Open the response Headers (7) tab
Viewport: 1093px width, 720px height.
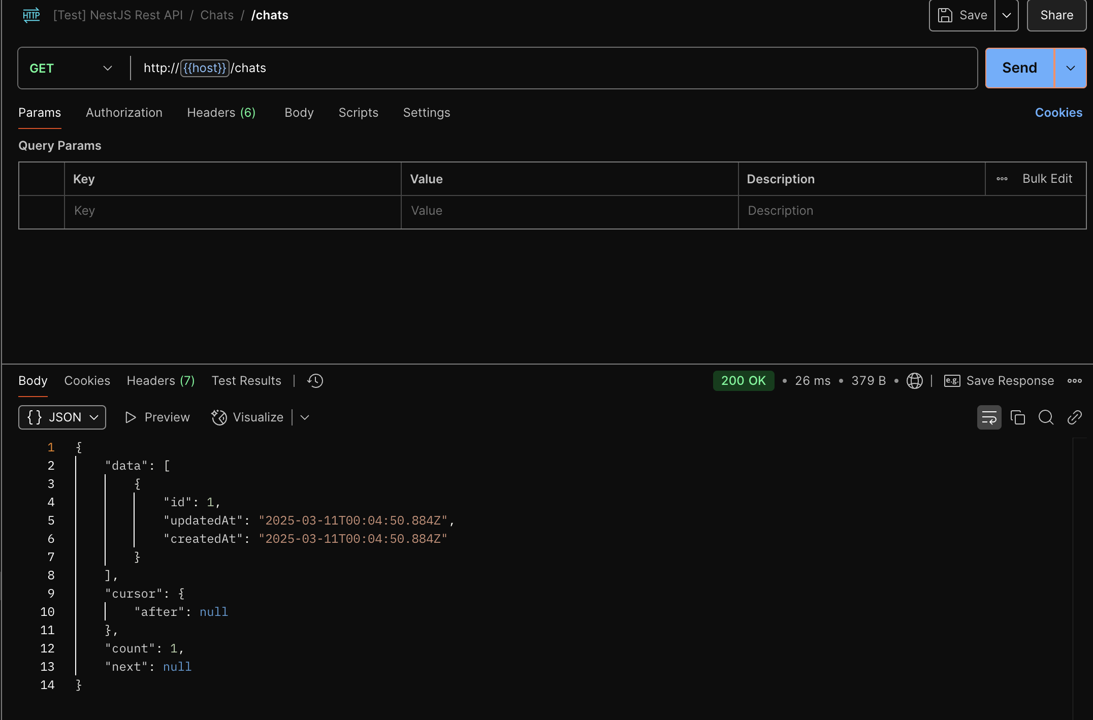pyautogui.click(x=160, y=381)
